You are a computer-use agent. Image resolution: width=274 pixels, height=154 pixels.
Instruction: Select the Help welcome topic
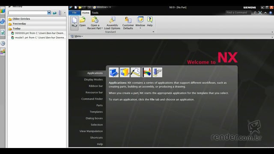point(100,144)
